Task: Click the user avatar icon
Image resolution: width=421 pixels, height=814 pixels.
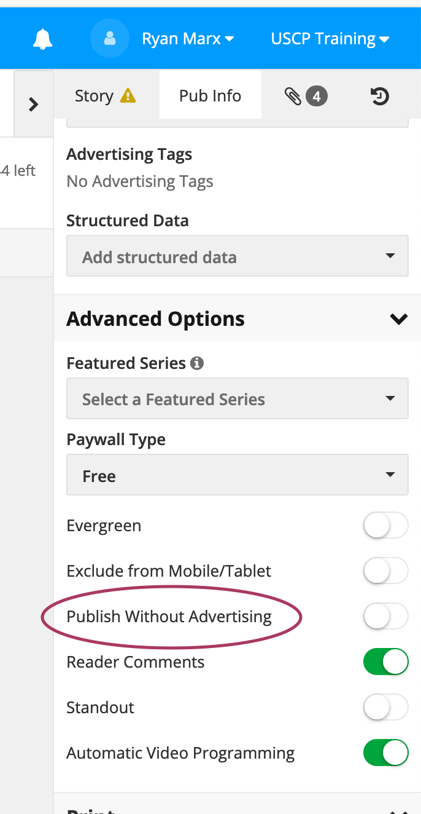Action: point(110,39)
